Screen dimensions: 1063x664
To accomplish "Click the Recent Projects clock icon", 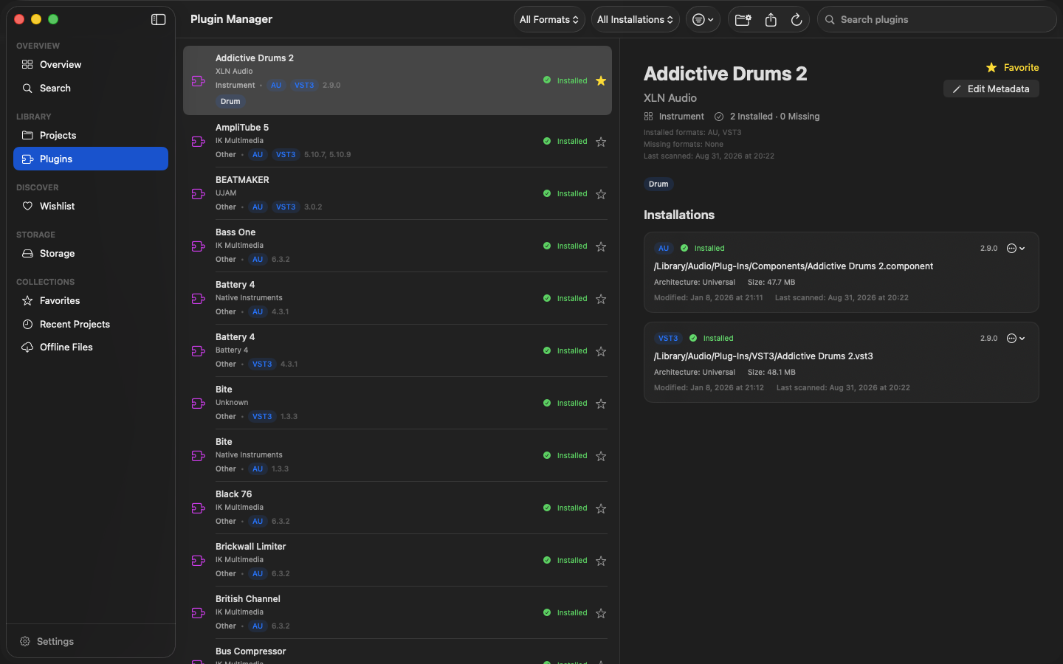I will 27,325.
